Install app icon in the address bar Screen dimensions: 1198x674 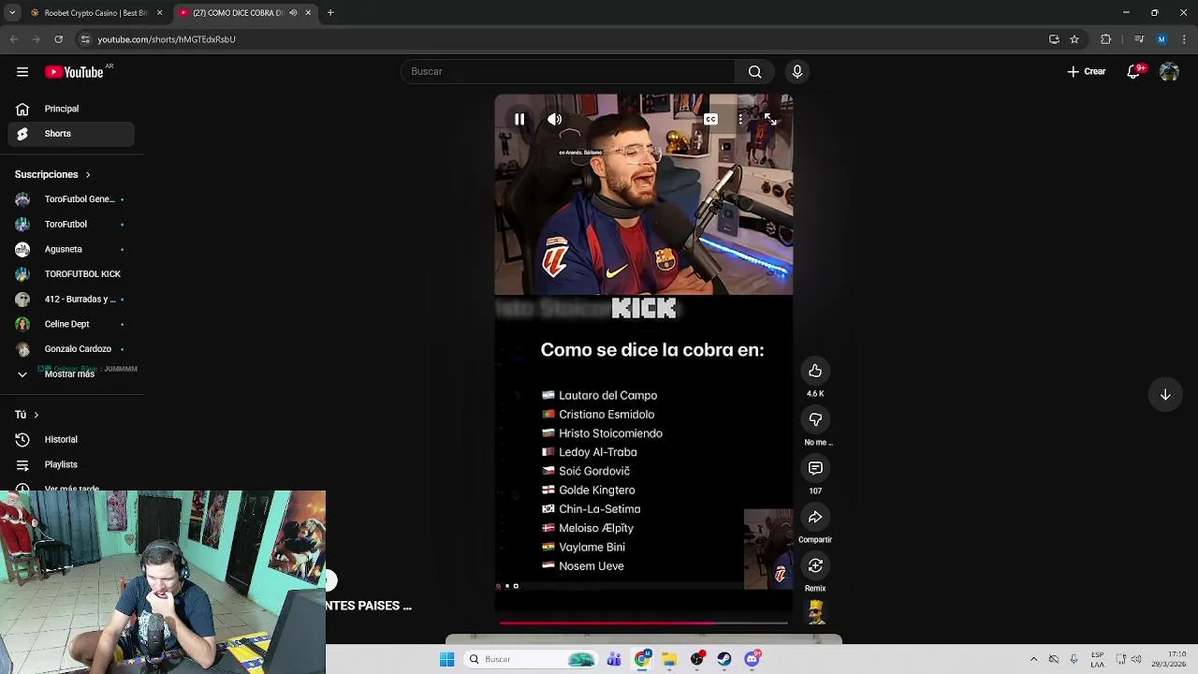point(1054,39)
